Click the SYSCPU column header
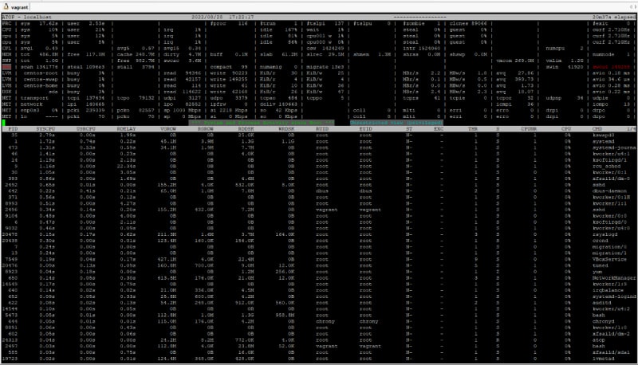Viewport: 638px width, 365px height. click(x=46, y=128)
